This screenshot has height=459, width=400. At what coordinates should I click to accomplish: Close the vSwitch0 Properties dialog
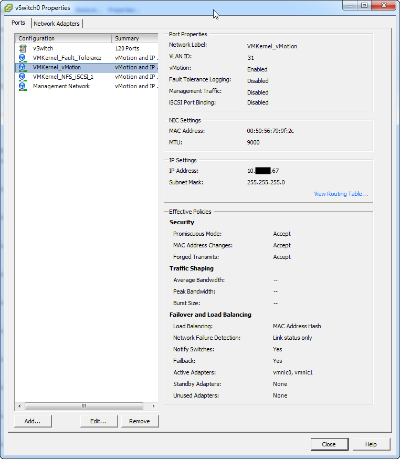[329, 444]
